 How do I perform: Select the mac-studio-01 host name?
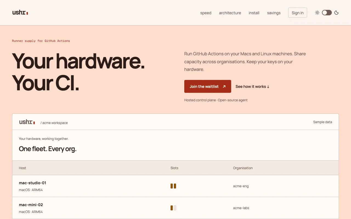pyautogui.click(x=32, y=183)
